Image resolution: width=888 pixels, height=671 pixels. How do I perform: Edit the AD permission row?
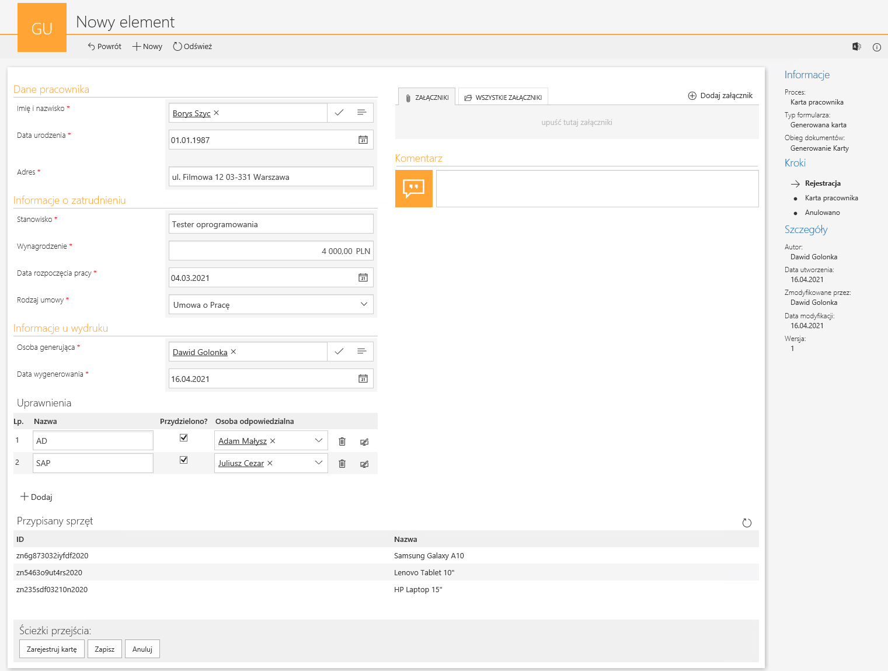tap(364, 442)
